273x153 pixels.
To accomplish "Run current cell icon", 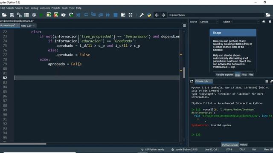I will point(49,15).
